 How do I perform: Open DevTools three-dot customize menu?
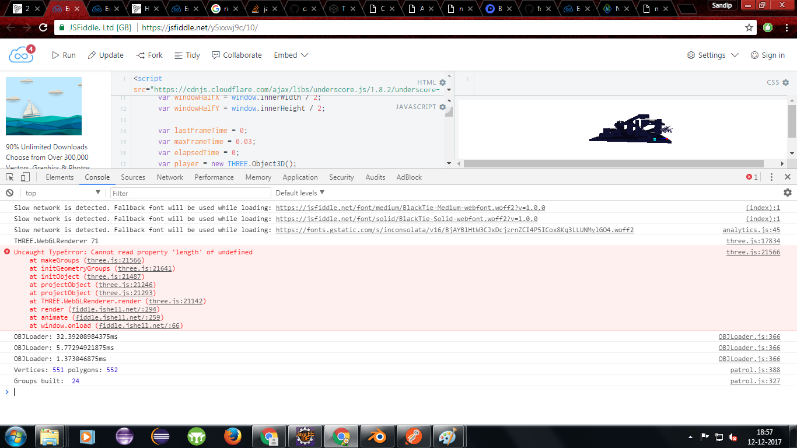coord(771,177)
